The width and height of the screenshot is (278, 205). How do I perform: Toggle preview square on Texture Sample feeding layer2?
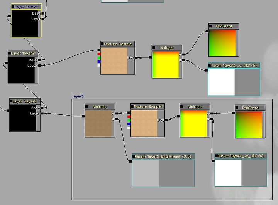(102, 44)
